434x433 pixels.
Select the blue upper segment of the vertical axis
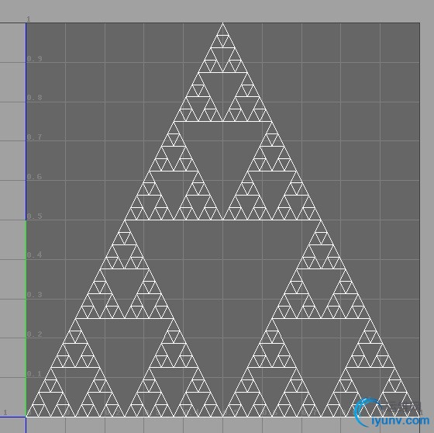(26, 121)
